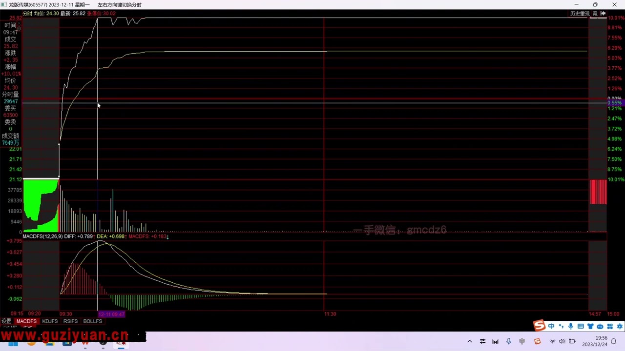Open the Sogou toolbox grid icon
This screenshot has width=625, height=351.
(610, 326)
